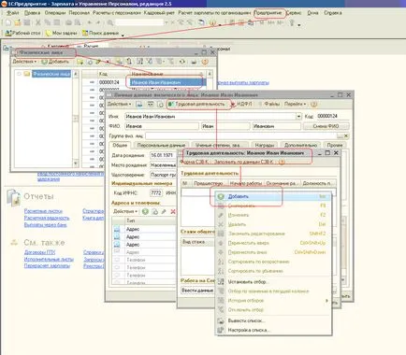Click Форма СЗВ-К link in Трудовая деятельность window
406x355 pixels.
[196, 163]
